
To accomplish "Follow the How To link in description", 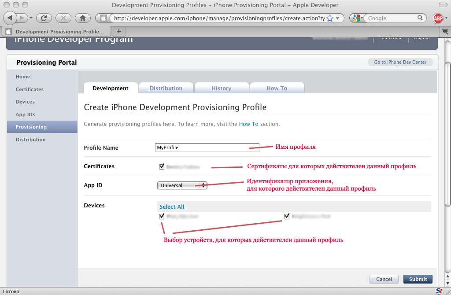I will point(248,124).
